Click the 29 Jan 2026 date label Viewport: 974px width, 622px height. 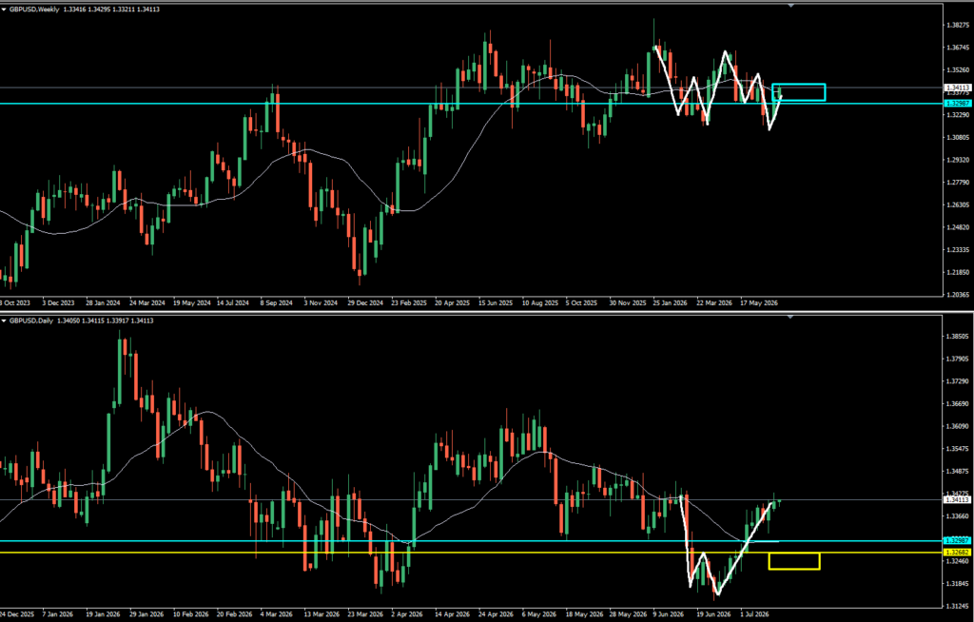tap(146, 614)
